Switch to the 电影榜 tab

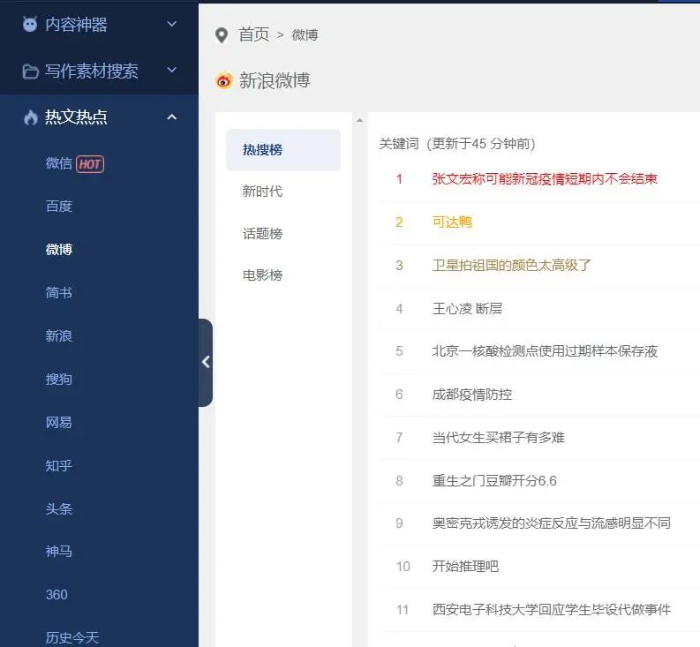(x=262, y=275)
